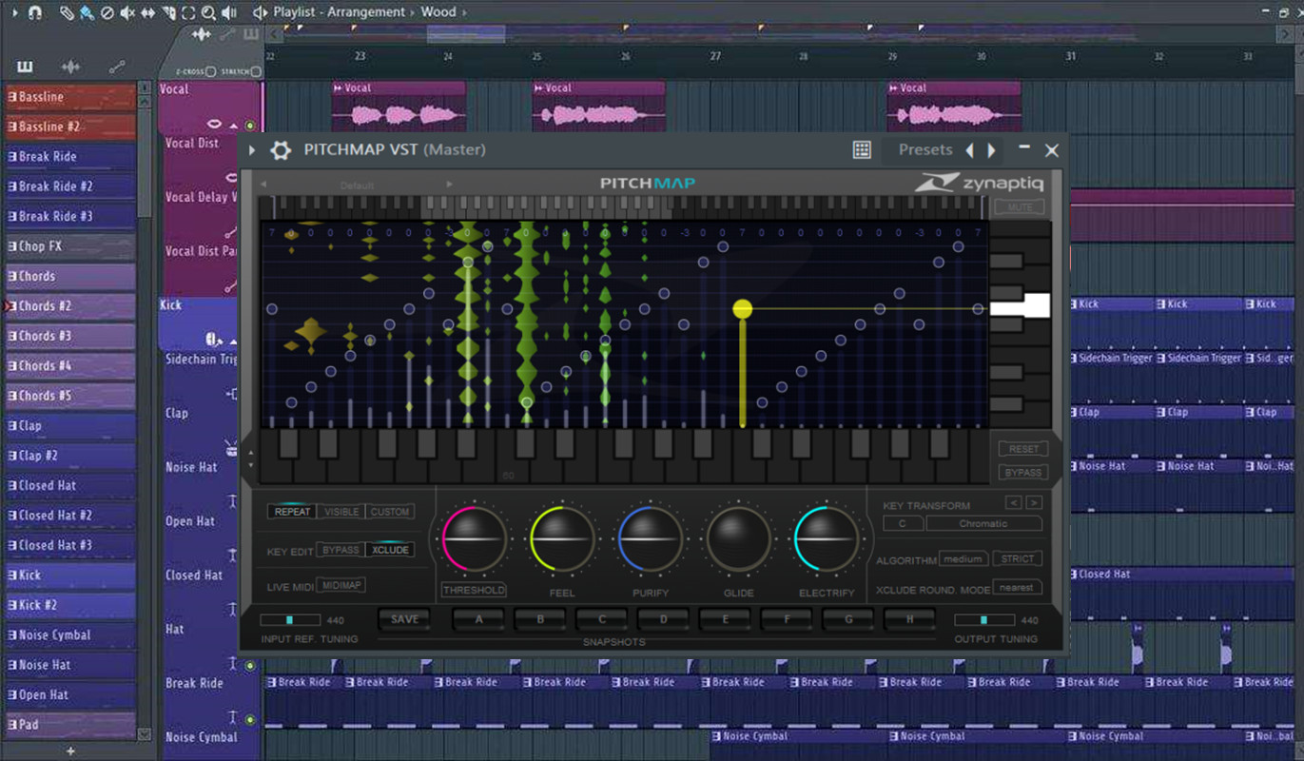1304x761 pixels.
Task: Select the Vocal clip at bar 23
Action: coord(399,106)
